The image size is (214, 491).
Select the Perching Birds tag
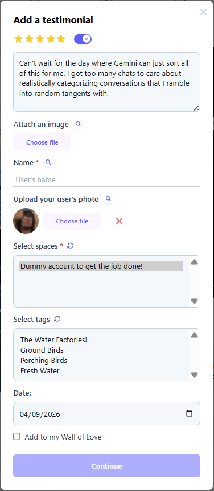click(x=44, y=361)
